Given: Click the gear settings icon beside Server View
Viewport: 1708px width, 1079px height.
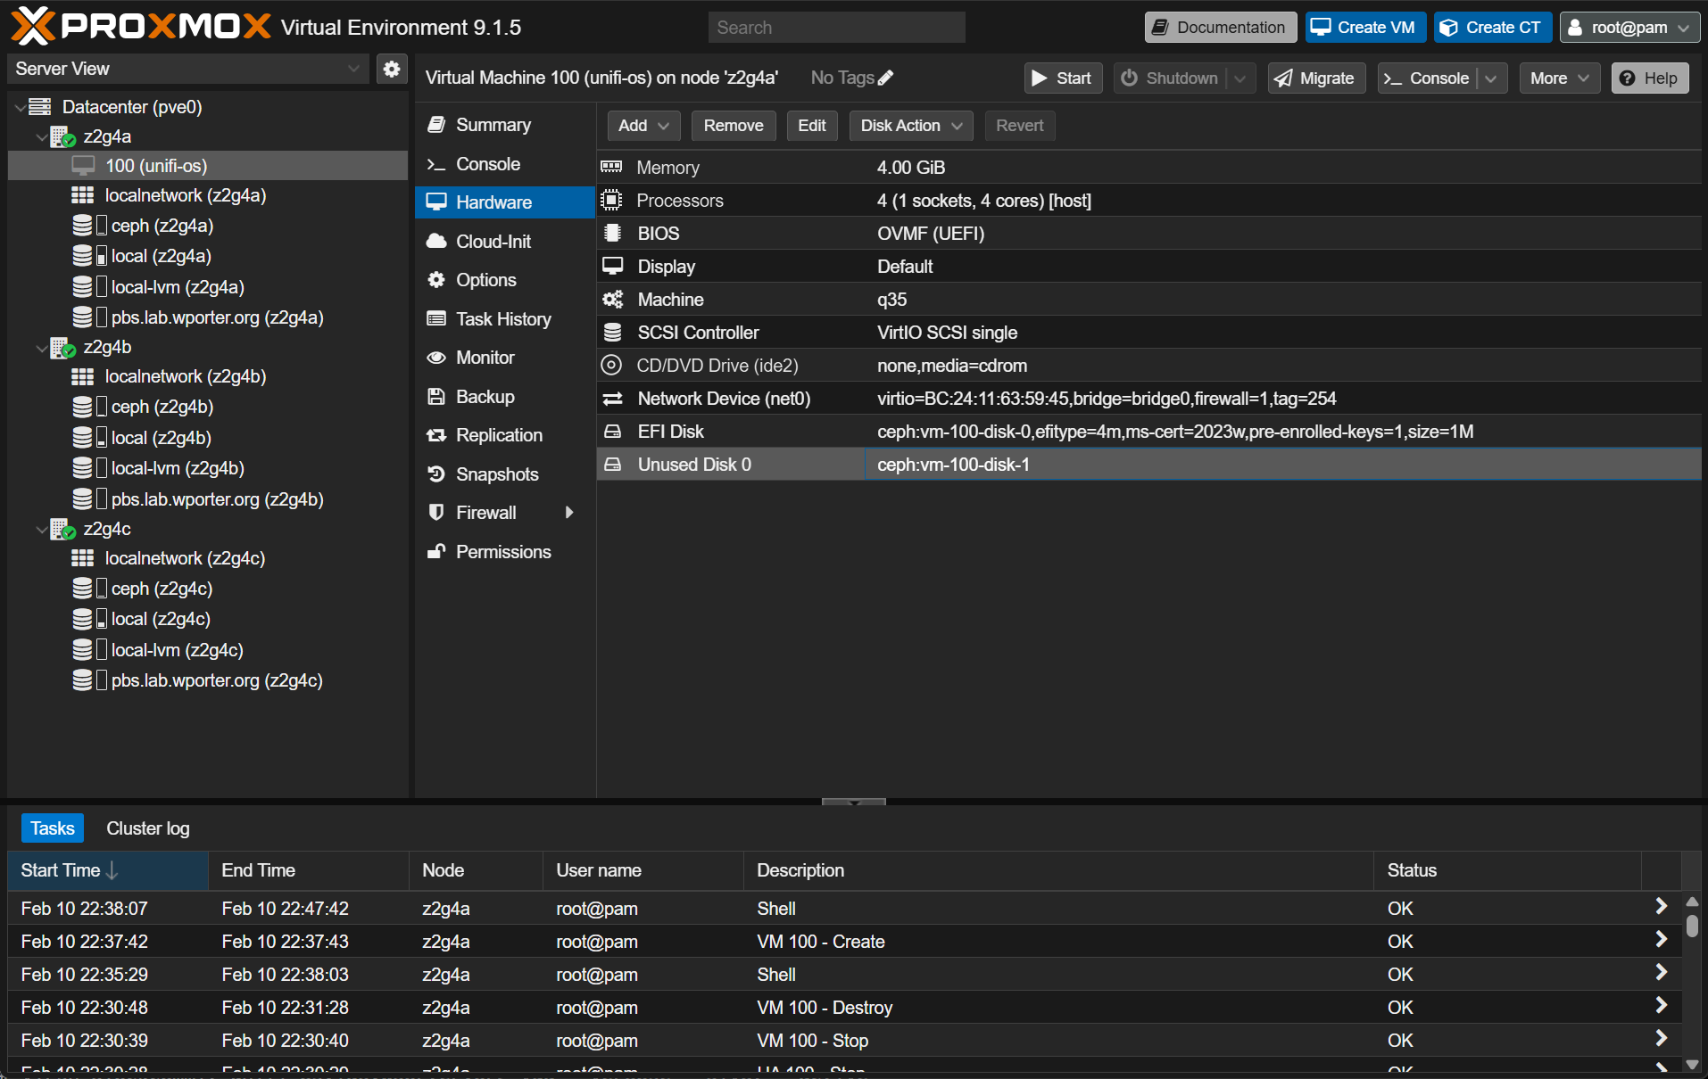Looking at the screenshot, I should [x=391, y=69].
